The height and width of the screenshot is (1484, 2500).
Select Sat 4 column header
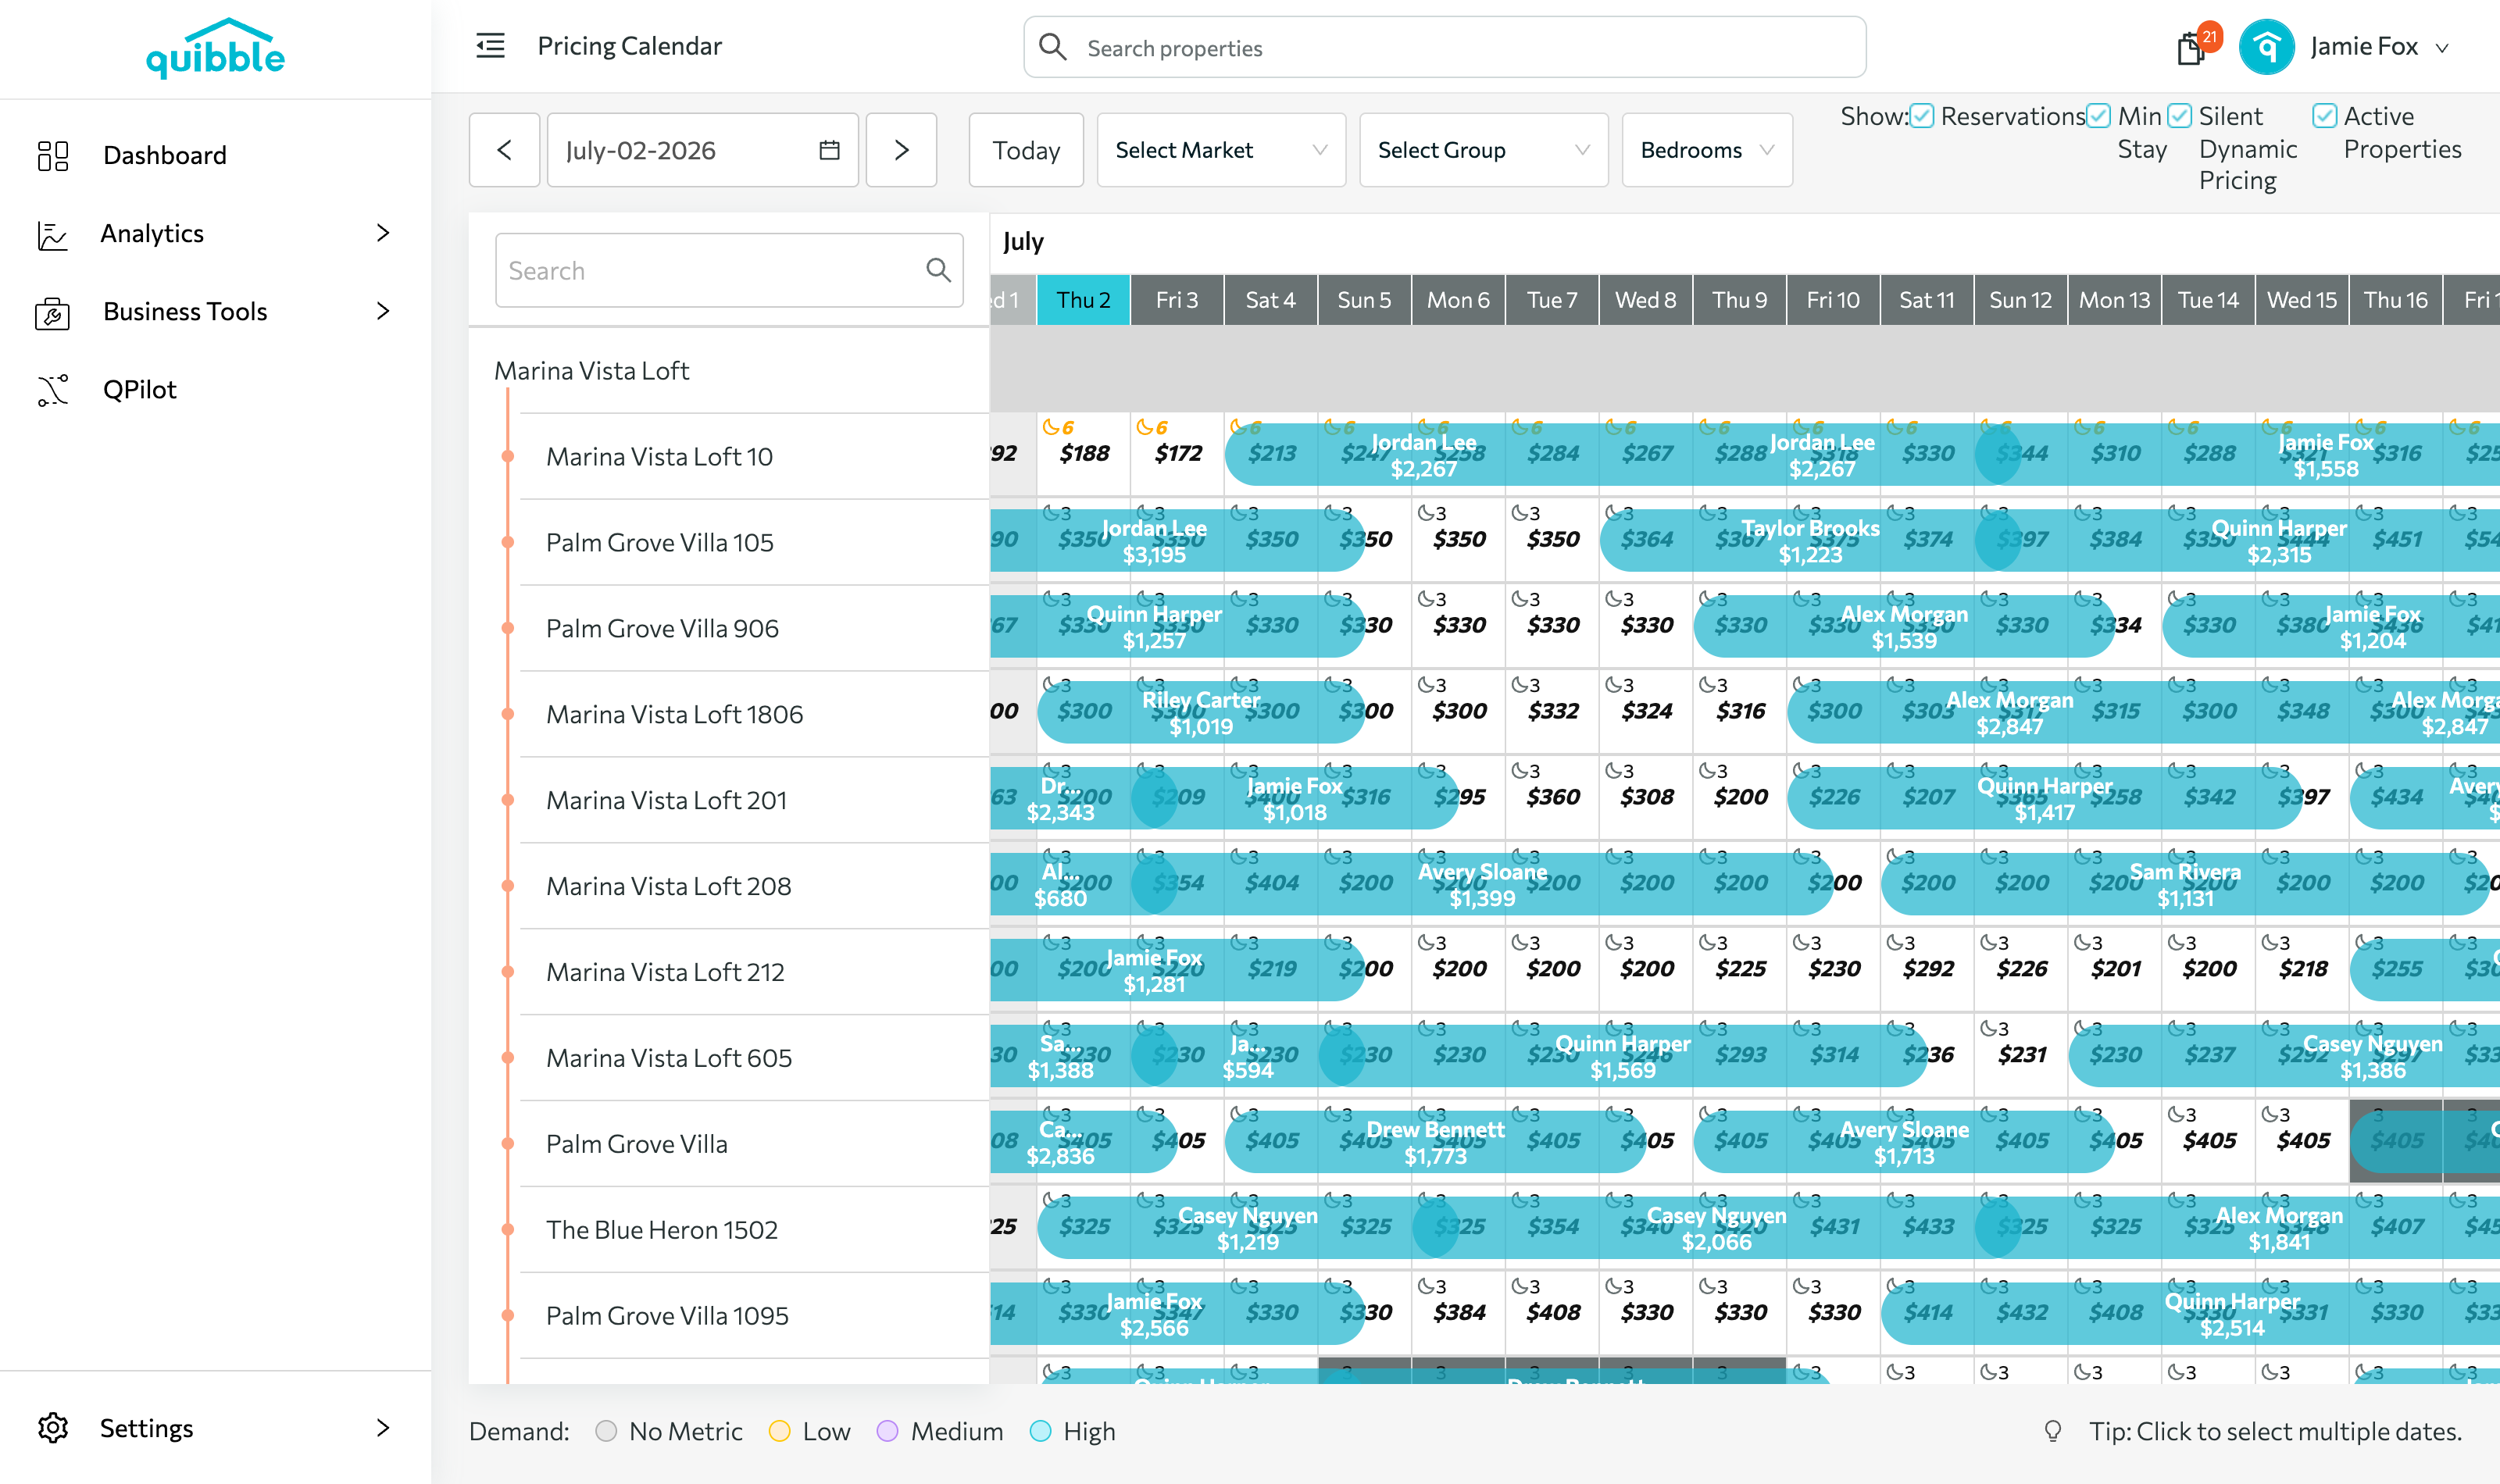pyautogui.click(x=1270, y=300)
